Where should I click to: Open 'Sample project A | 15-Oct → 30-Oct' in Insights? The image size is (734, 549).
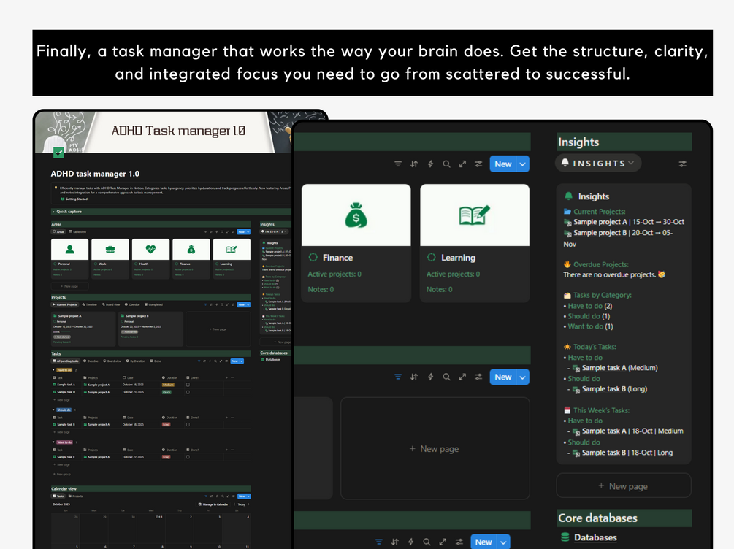click(x=624, y=222)
